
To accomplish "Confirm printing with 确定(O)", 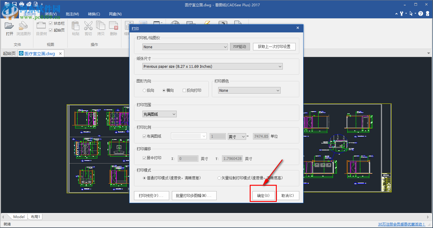I will (x=264, y=196).
